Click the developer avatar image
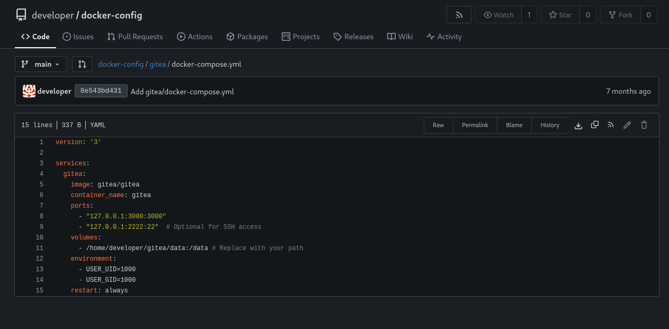Viewport: 669px width, 329px height. point(29,91)
